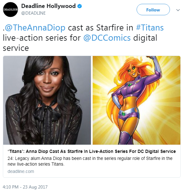View the Starfire comic illustration
Image resolution: width=182 pixels, height=192 pixels.
(137, 100)
